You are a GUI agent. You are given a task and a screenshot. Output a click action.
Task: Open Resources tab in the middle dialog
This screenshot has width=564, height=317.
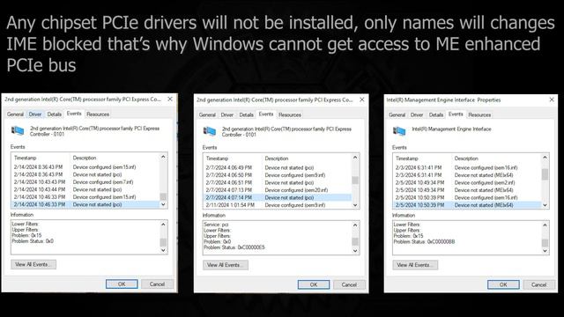pyautogui.click(x=290, y=115)
